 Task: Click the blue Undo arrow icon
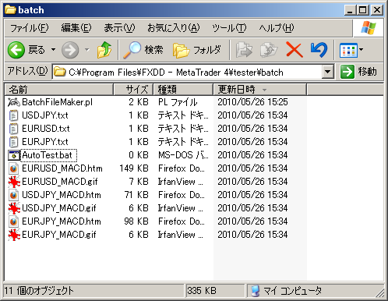click(x=319, y=50)
